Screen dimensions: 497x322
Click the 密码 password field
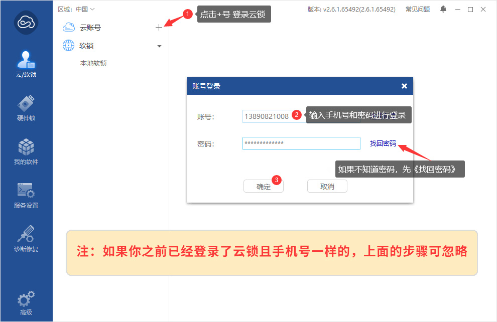[x=301, y=143]
